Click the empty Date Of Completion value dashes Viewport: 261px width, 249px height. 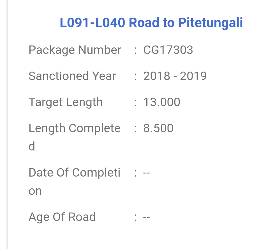pos(146,173)
